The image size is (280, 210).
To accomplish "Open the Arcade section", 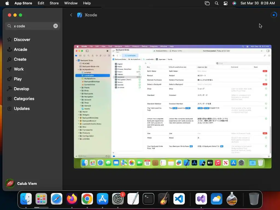I will [x=17, y=49].
